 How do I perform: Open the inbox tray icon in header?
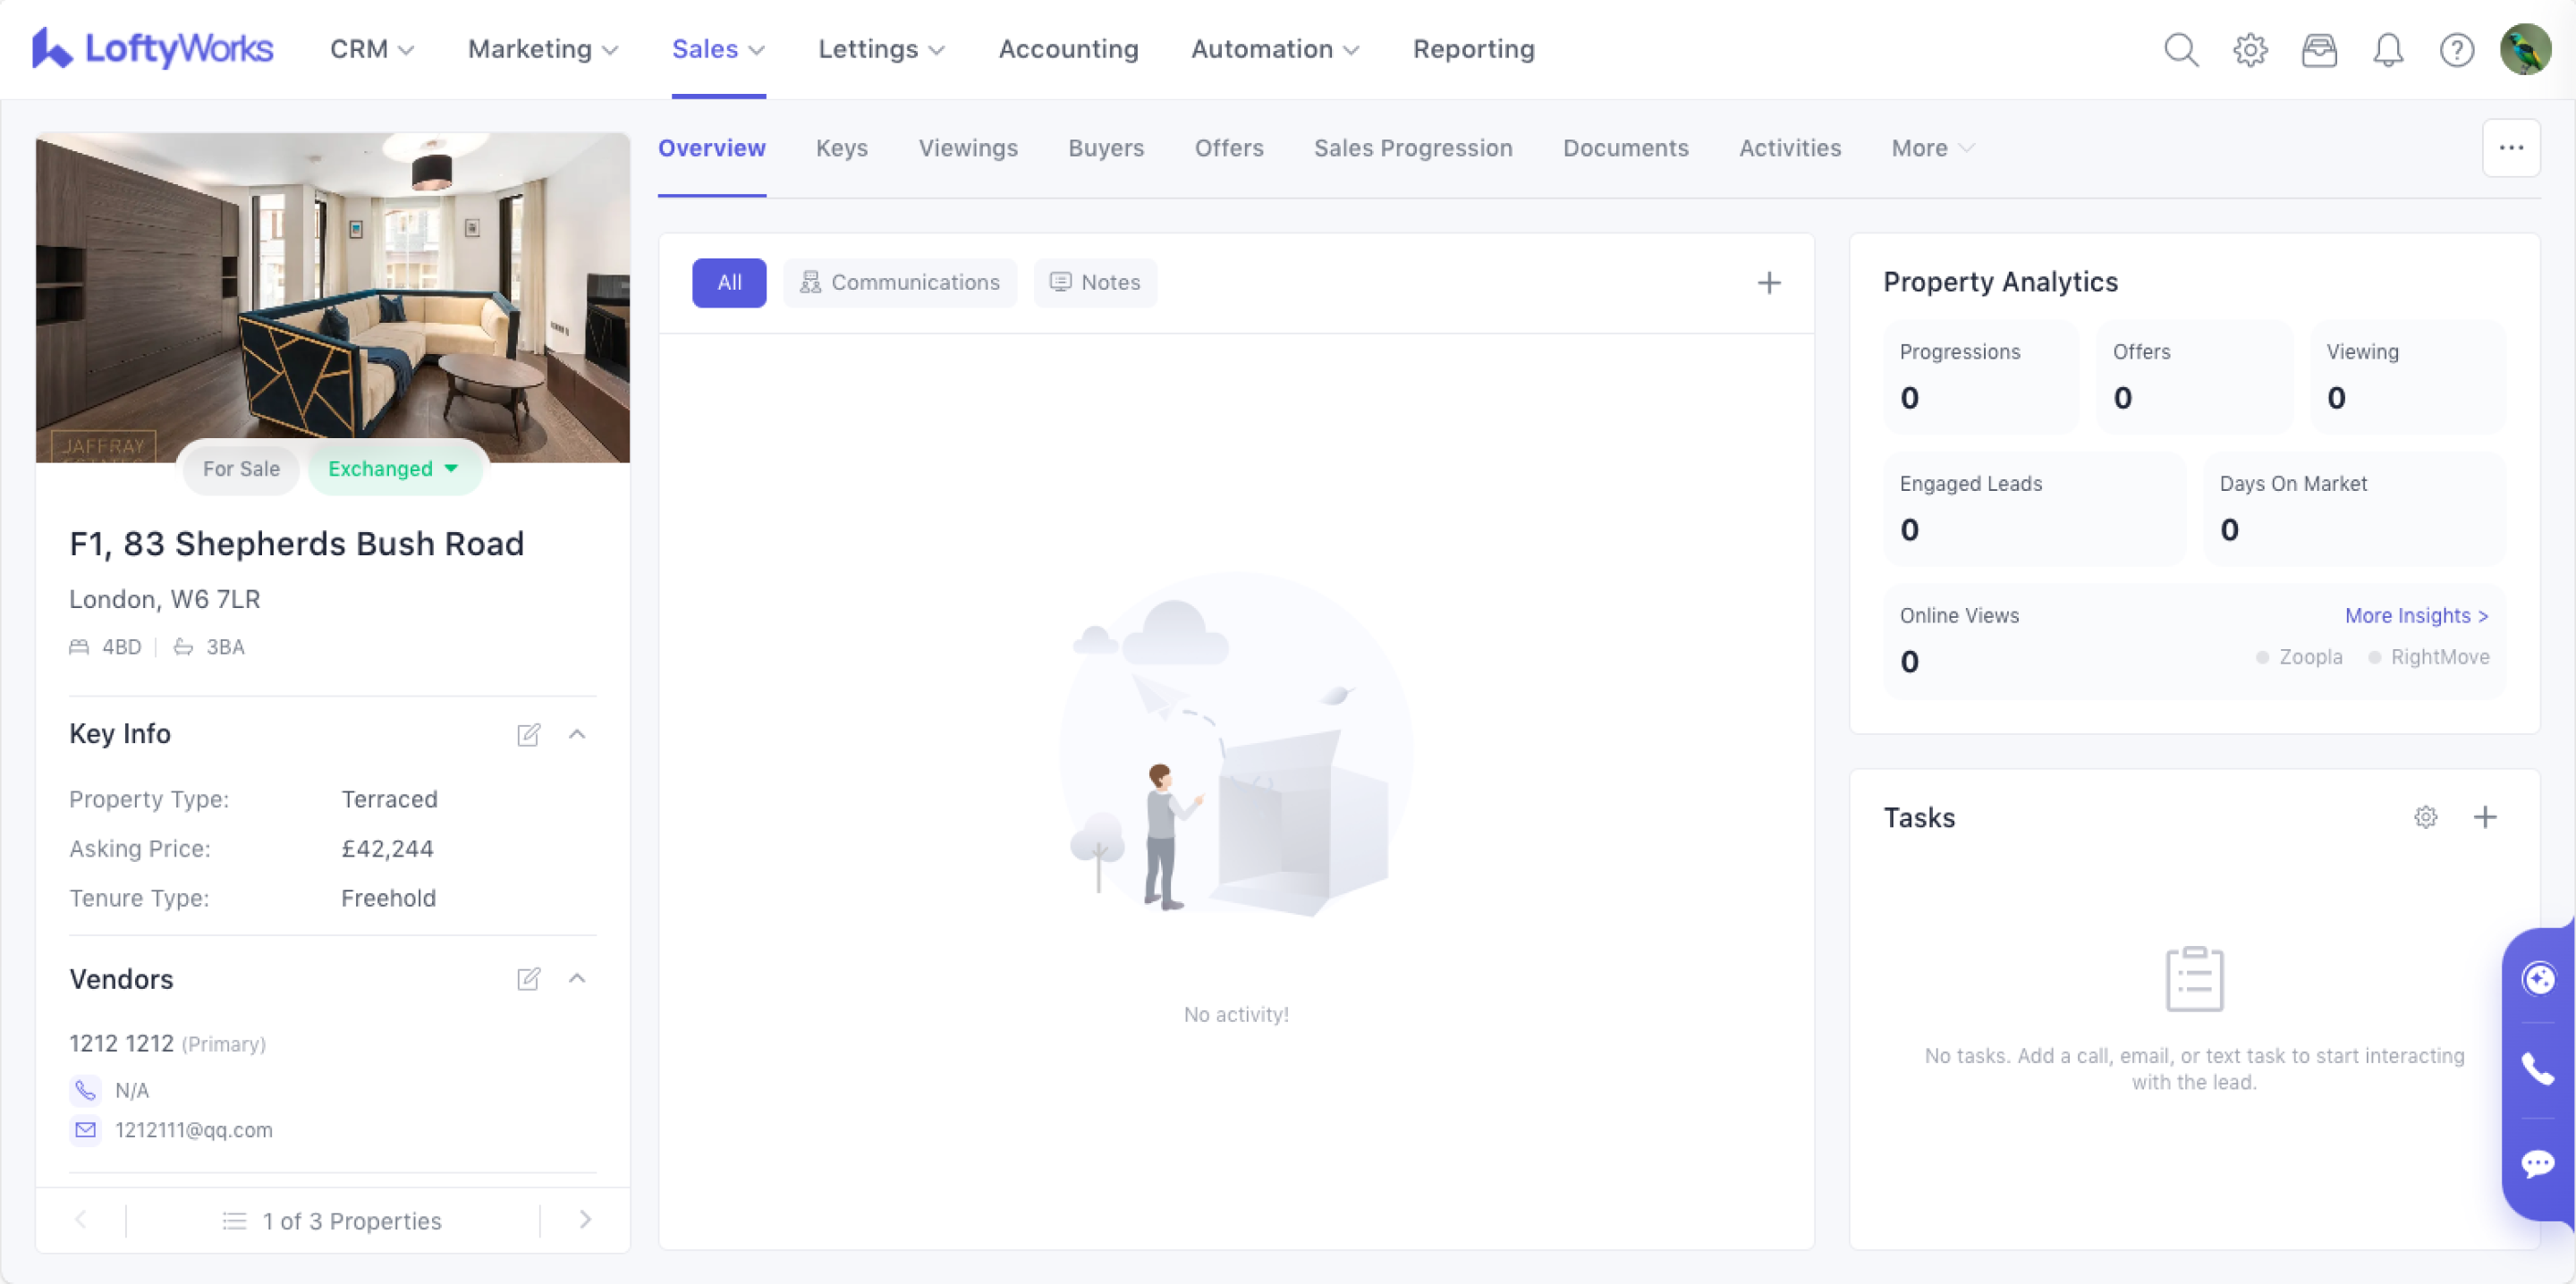pos(2318,49)
